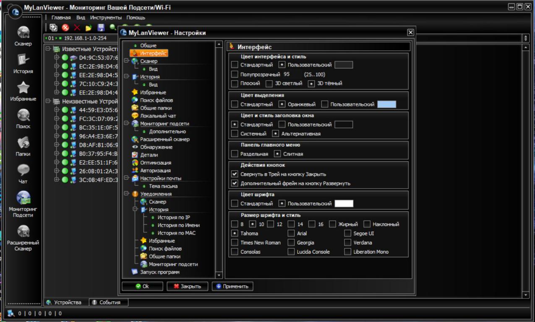Click the Избранные star icon in sidebar
Viewport: 535px width, 322px height.
click(23, 88)
